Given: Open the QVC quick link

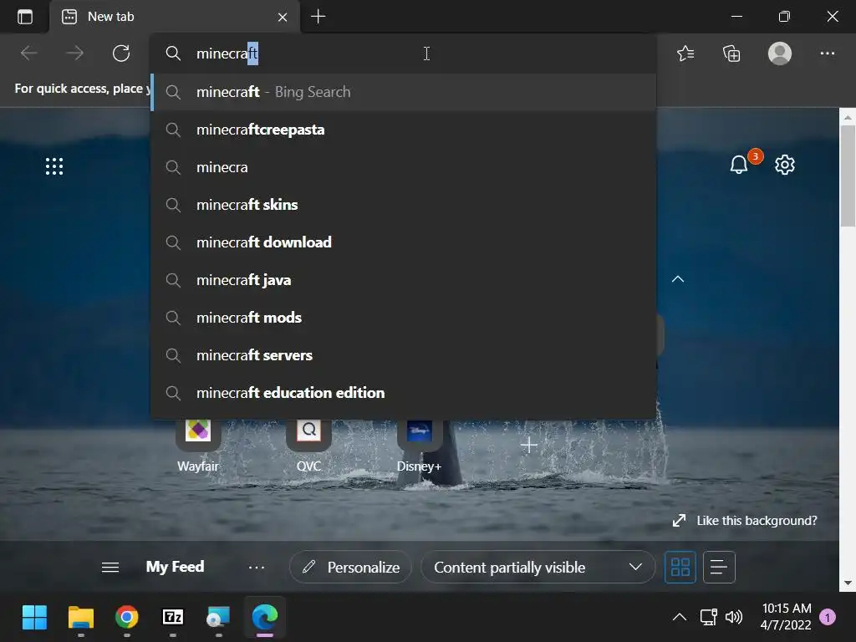Looking at the screenshot, I should [308, 445].
